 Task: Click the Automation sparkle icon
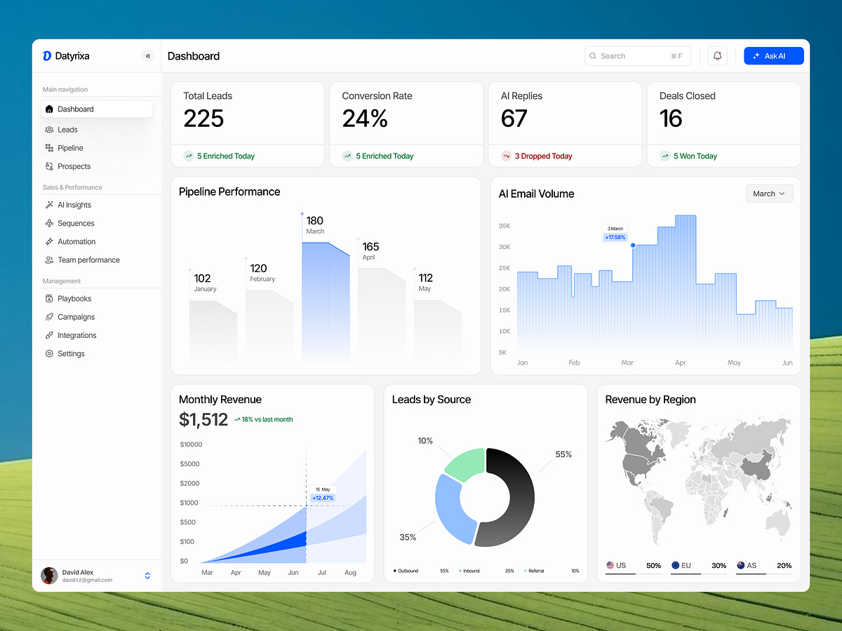click(49, 241)
